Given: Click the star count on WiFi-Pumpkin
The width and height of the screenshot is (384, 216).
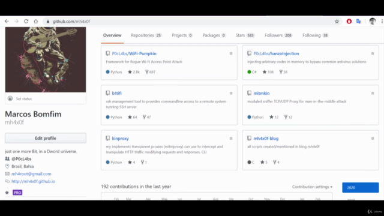Looking at the screenshot, I should (134, 72).
